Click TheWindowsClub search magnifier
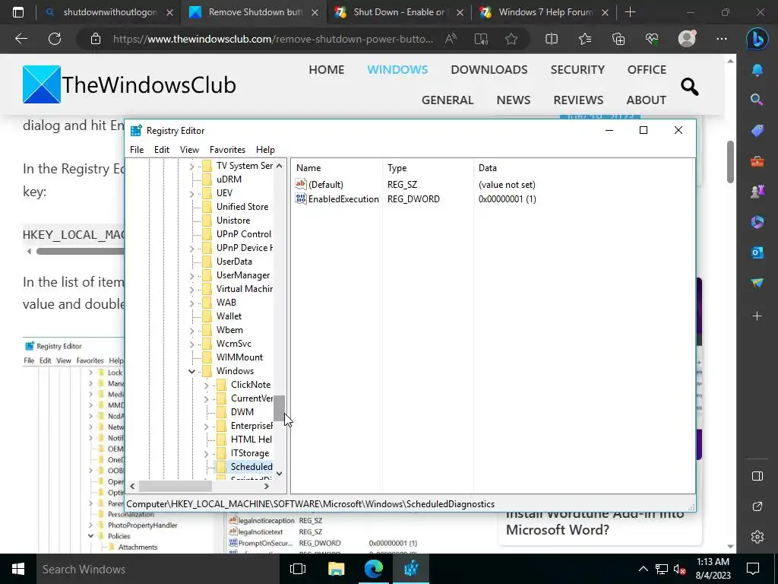 pyautogui.click(x=689, y=87)
